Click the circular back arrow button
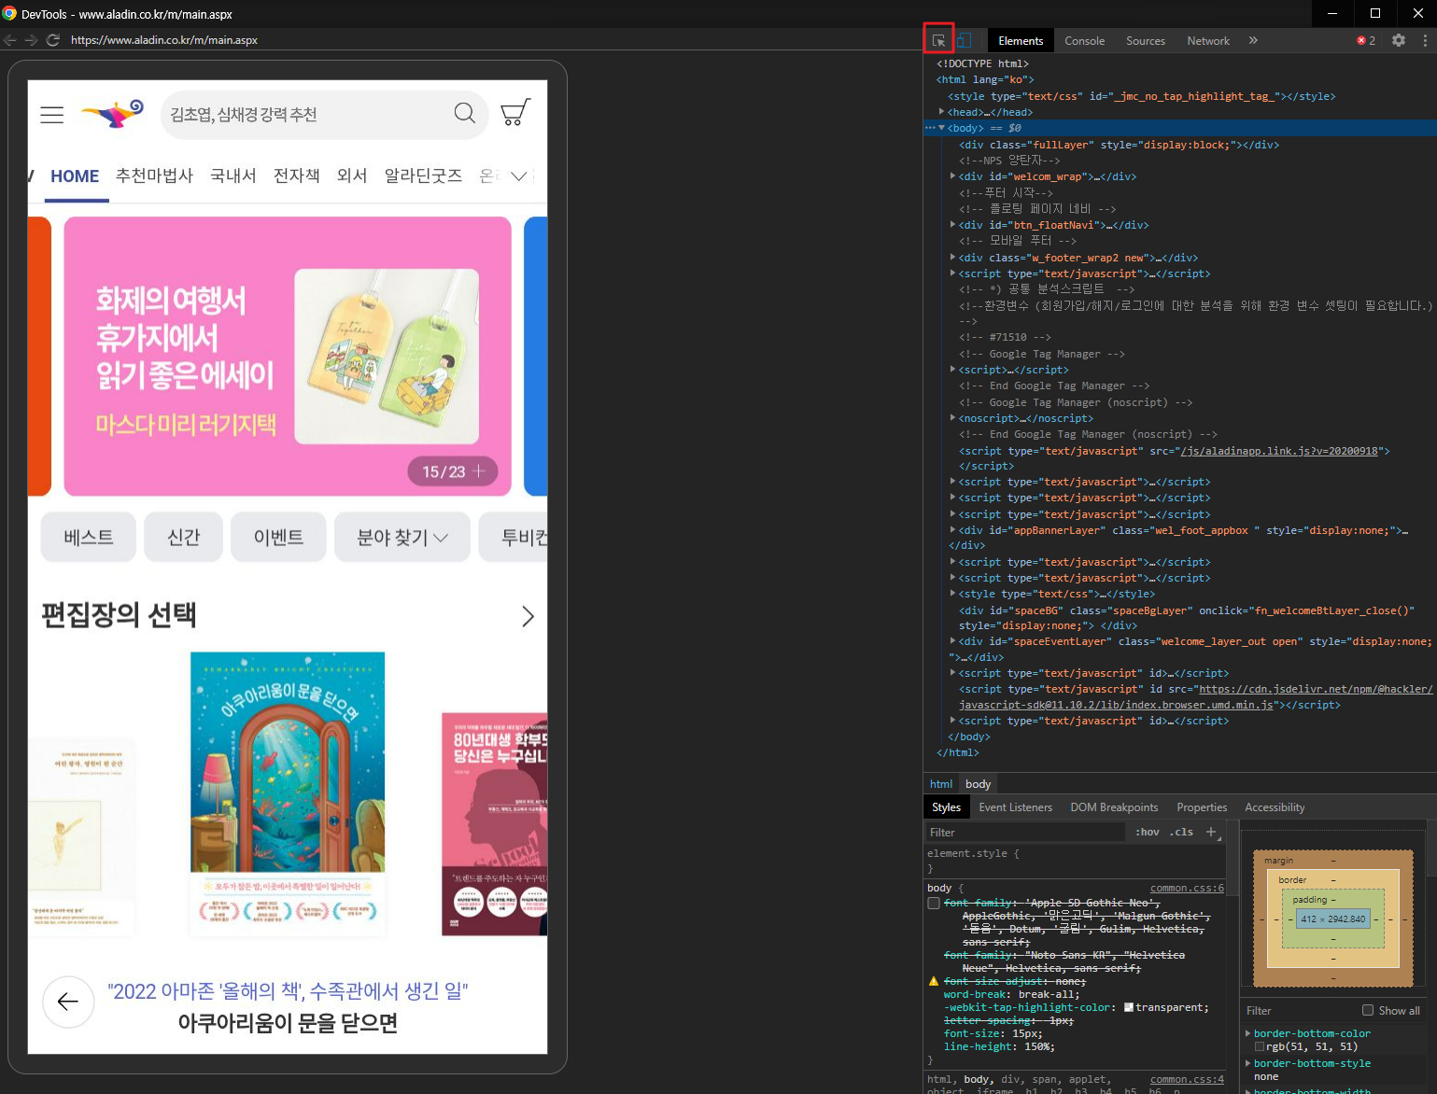Viewport: 1437px width, 1094px height. 68,1002
